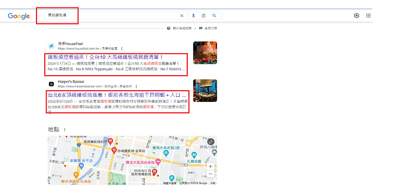Image resolution: width=410 pixels, height=195 pixels.
Task: Click the feedback flag icon
Action: (x=200, y=28)
